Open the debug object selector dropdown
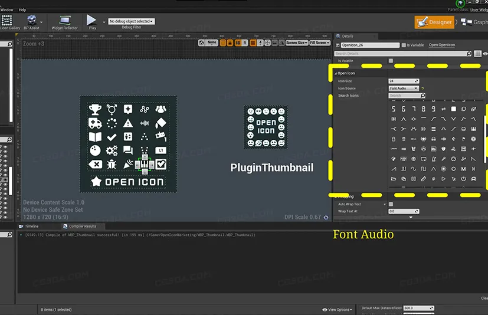Viewport: 488px width, 315px height. (x=132, y=21)
